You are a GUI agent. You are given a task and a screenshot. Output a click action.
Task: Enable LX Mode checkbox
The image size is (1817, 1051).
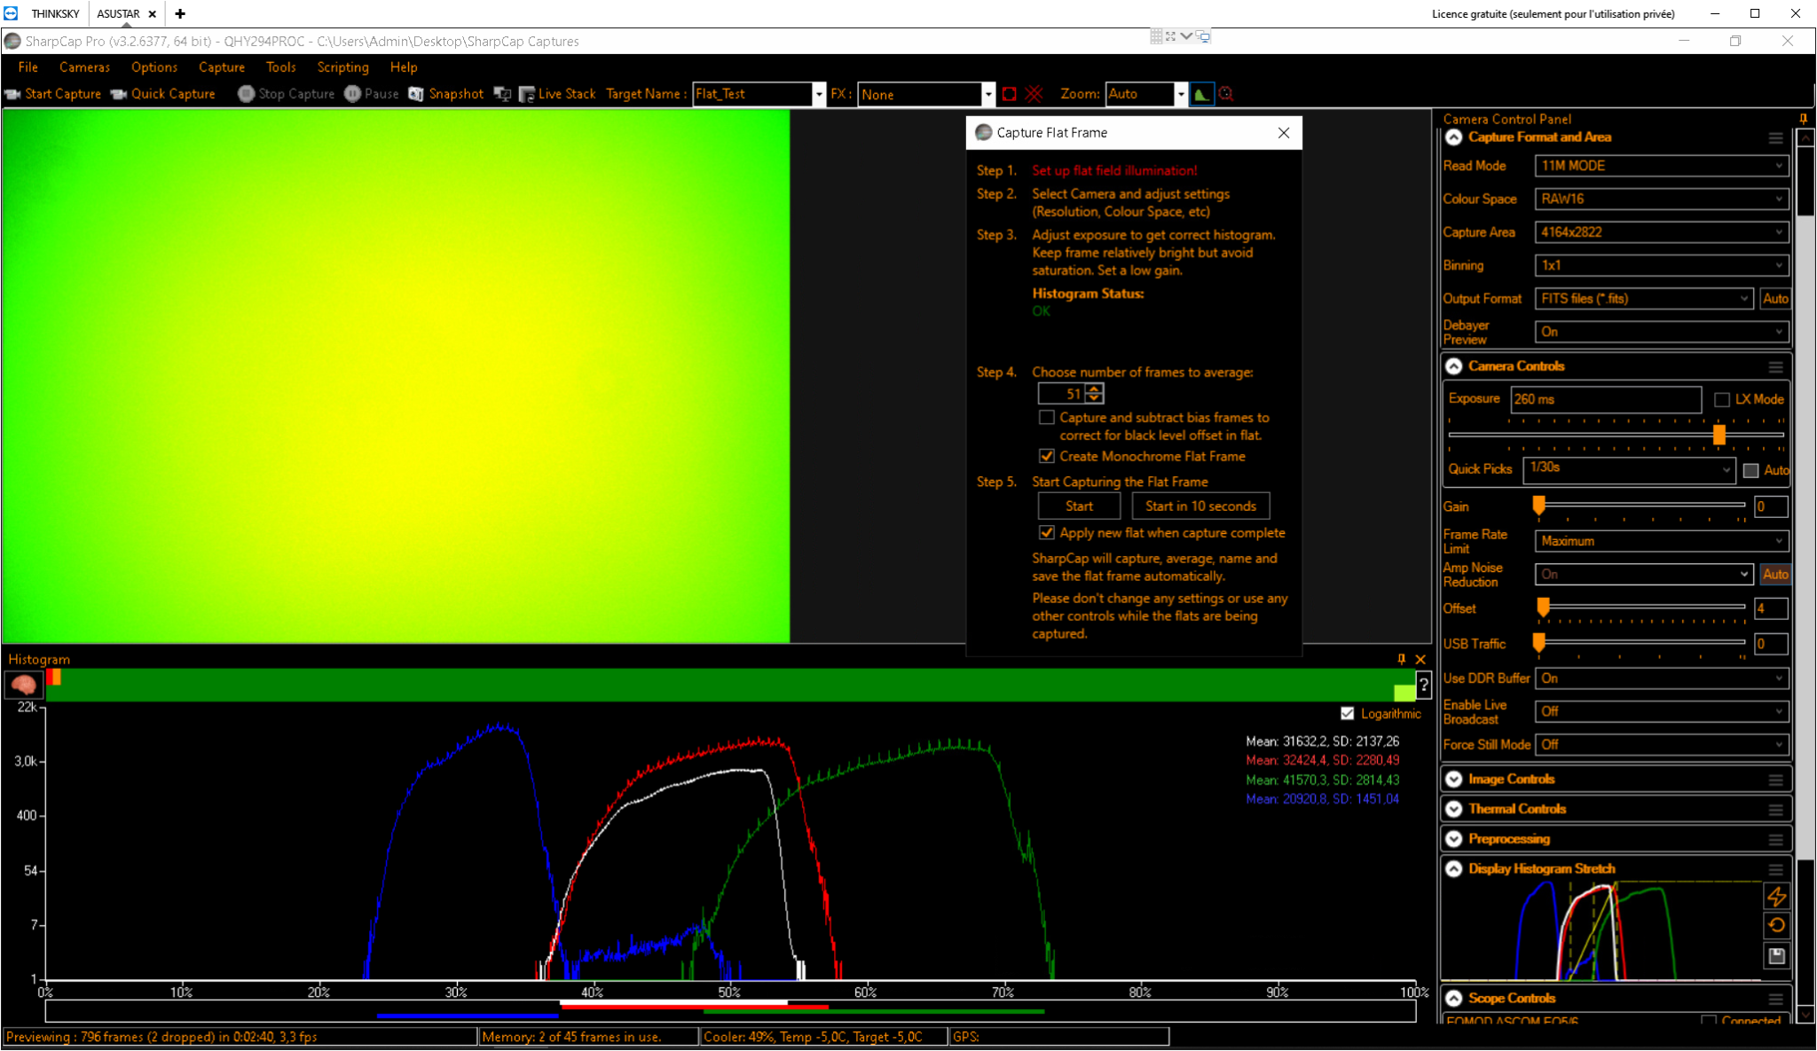click(x=1722, y=400)
